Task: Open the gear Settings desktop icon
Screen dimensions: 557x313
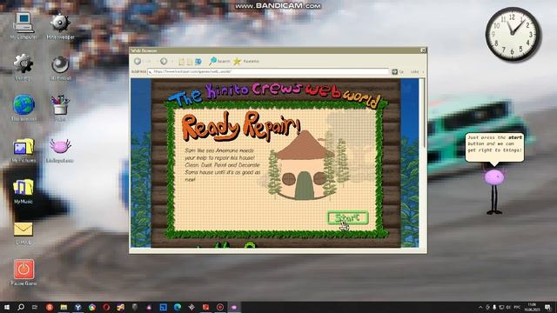Action: pyautogui.click(x=23, y=67)
